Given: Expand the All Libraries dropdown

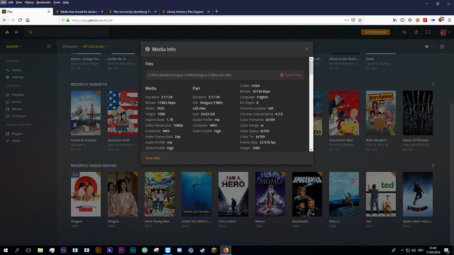Looking at the screenshot, I should point(95,46).
